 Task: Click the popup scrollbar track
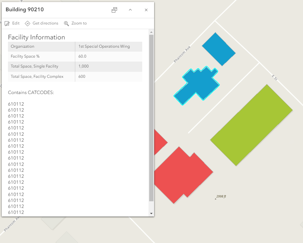(x=151, y=132)
